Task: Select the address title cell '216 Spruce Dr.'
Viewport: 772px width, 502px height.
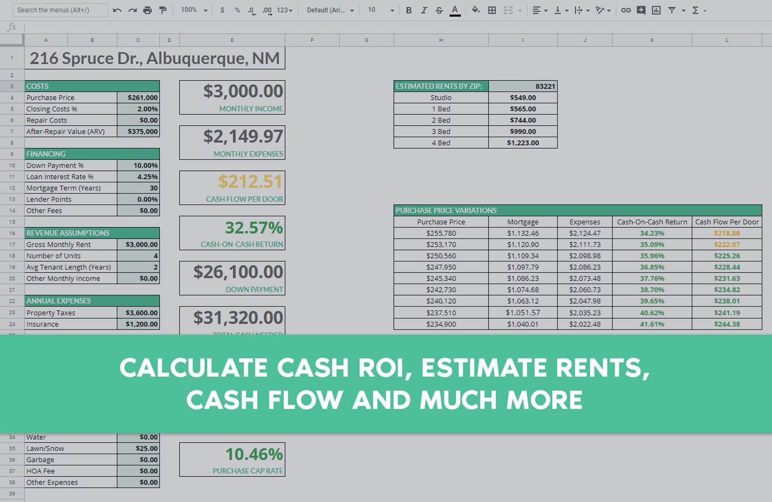Action: click(155, 58)
